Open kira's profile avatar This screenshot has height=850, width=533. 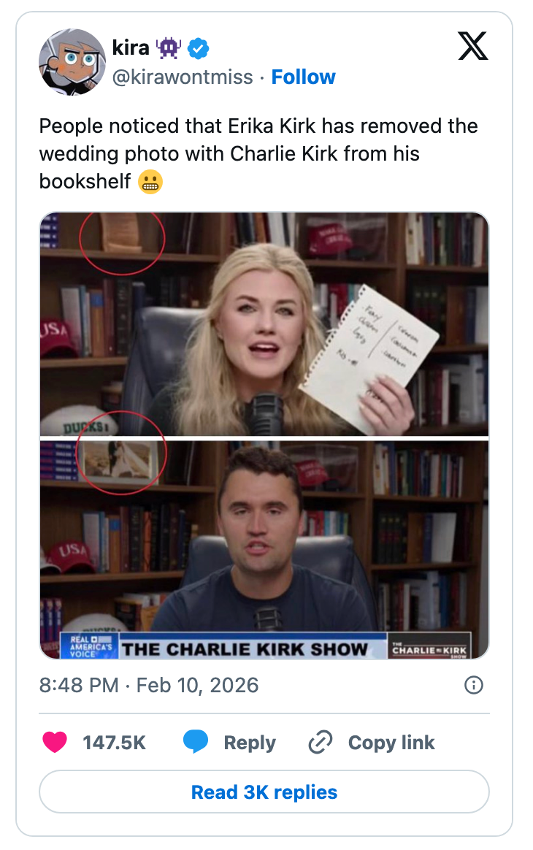click(72, 62)
